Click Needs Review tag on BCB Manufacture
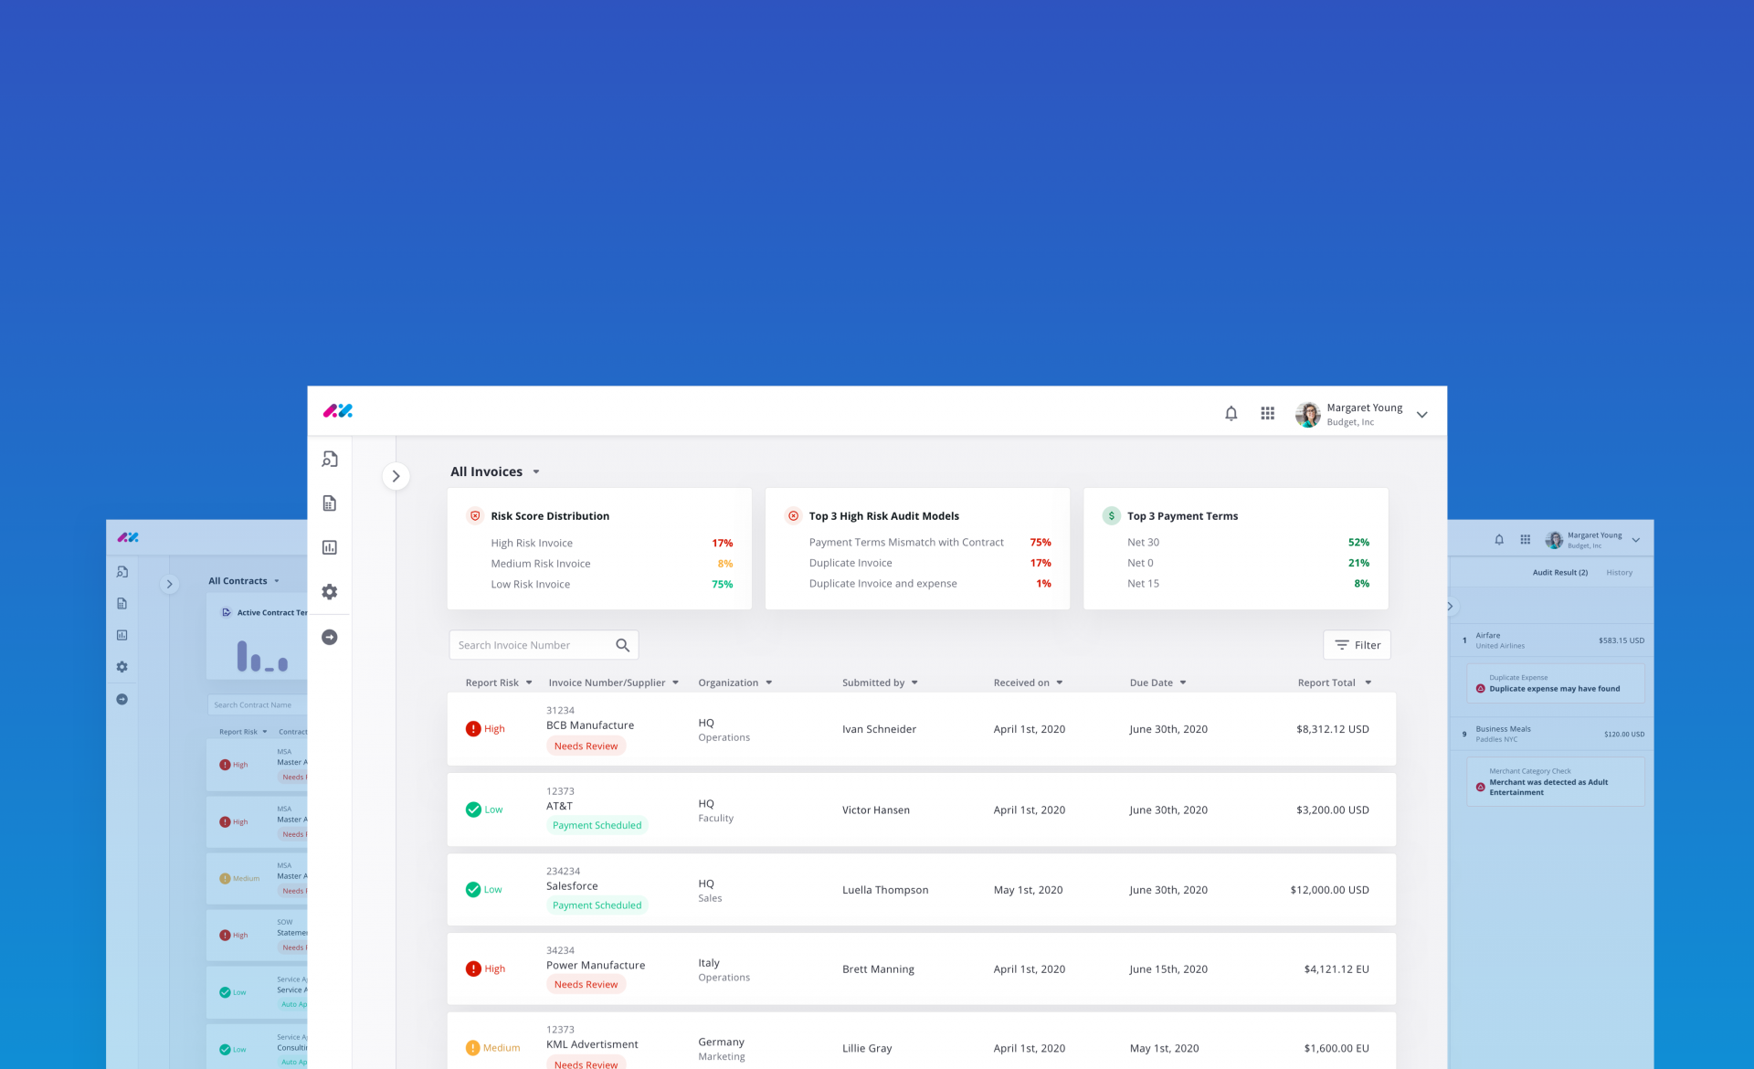1754x1069 pixels. point(586,746)
